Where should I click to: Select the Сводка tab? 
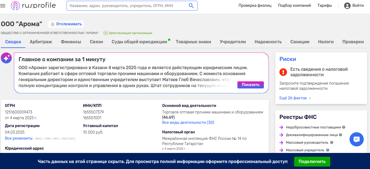[x=13, y=42]
